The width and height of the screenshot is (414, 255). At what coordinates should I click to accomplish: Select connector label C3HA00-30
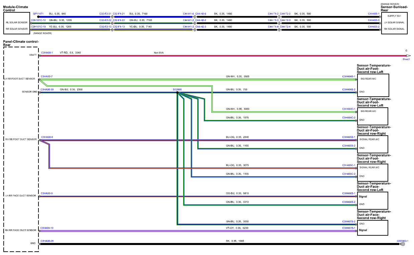pos(47,90)
